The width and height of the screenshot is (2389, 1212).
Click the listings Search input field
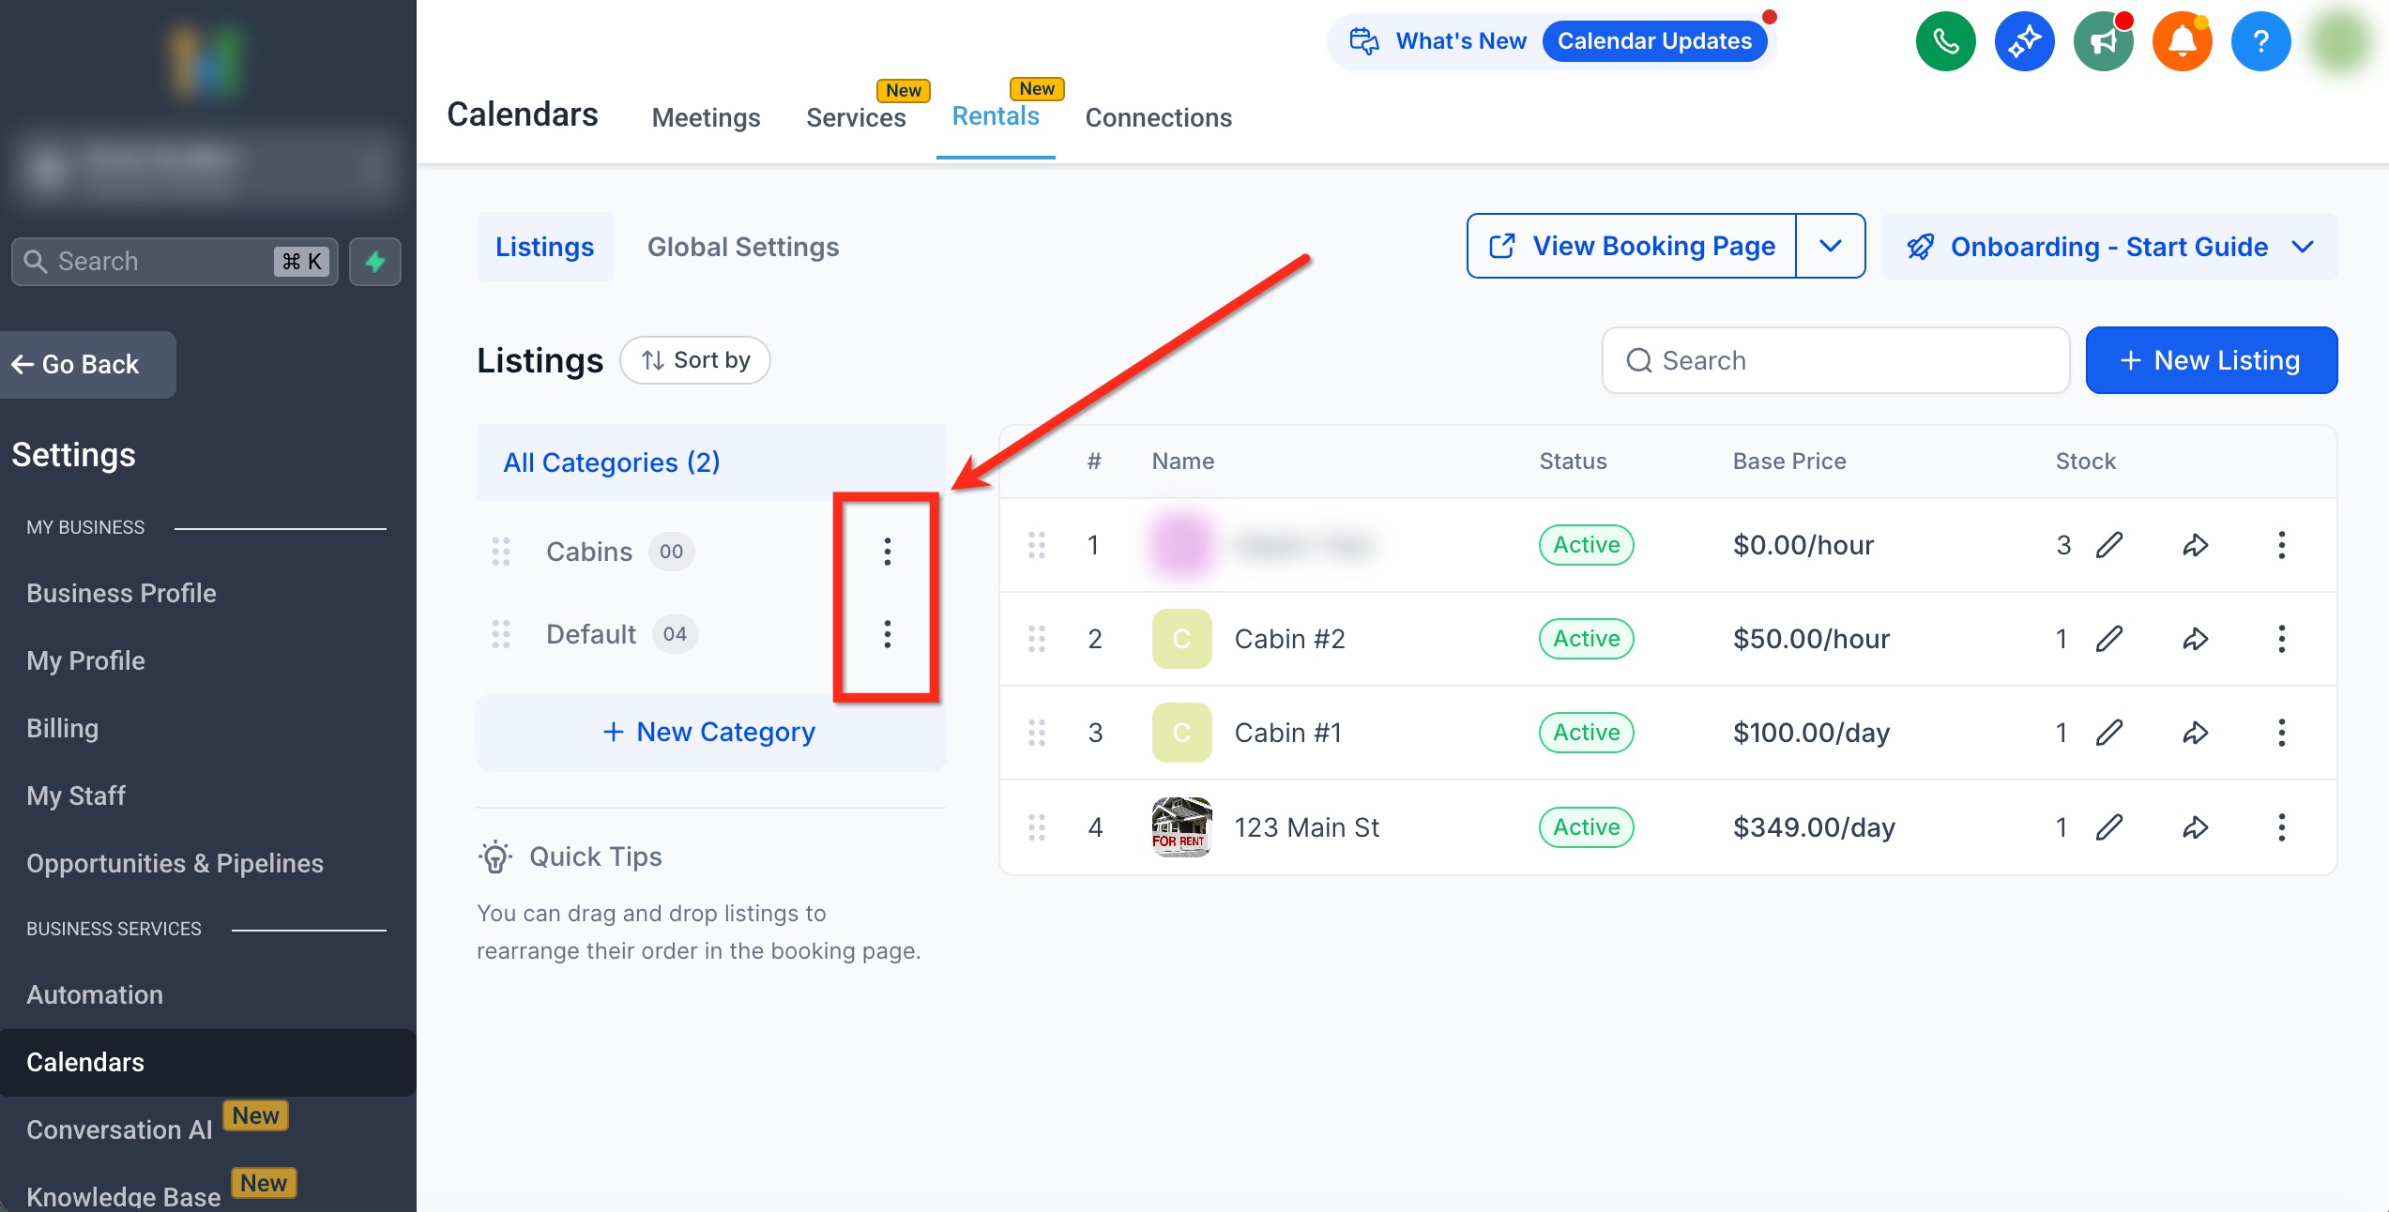coord(1835,360)
